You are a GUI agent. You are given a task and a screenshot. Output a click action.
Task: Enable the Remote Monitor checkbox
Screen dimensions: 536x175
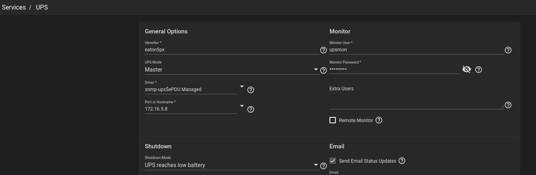click(333, 120)
